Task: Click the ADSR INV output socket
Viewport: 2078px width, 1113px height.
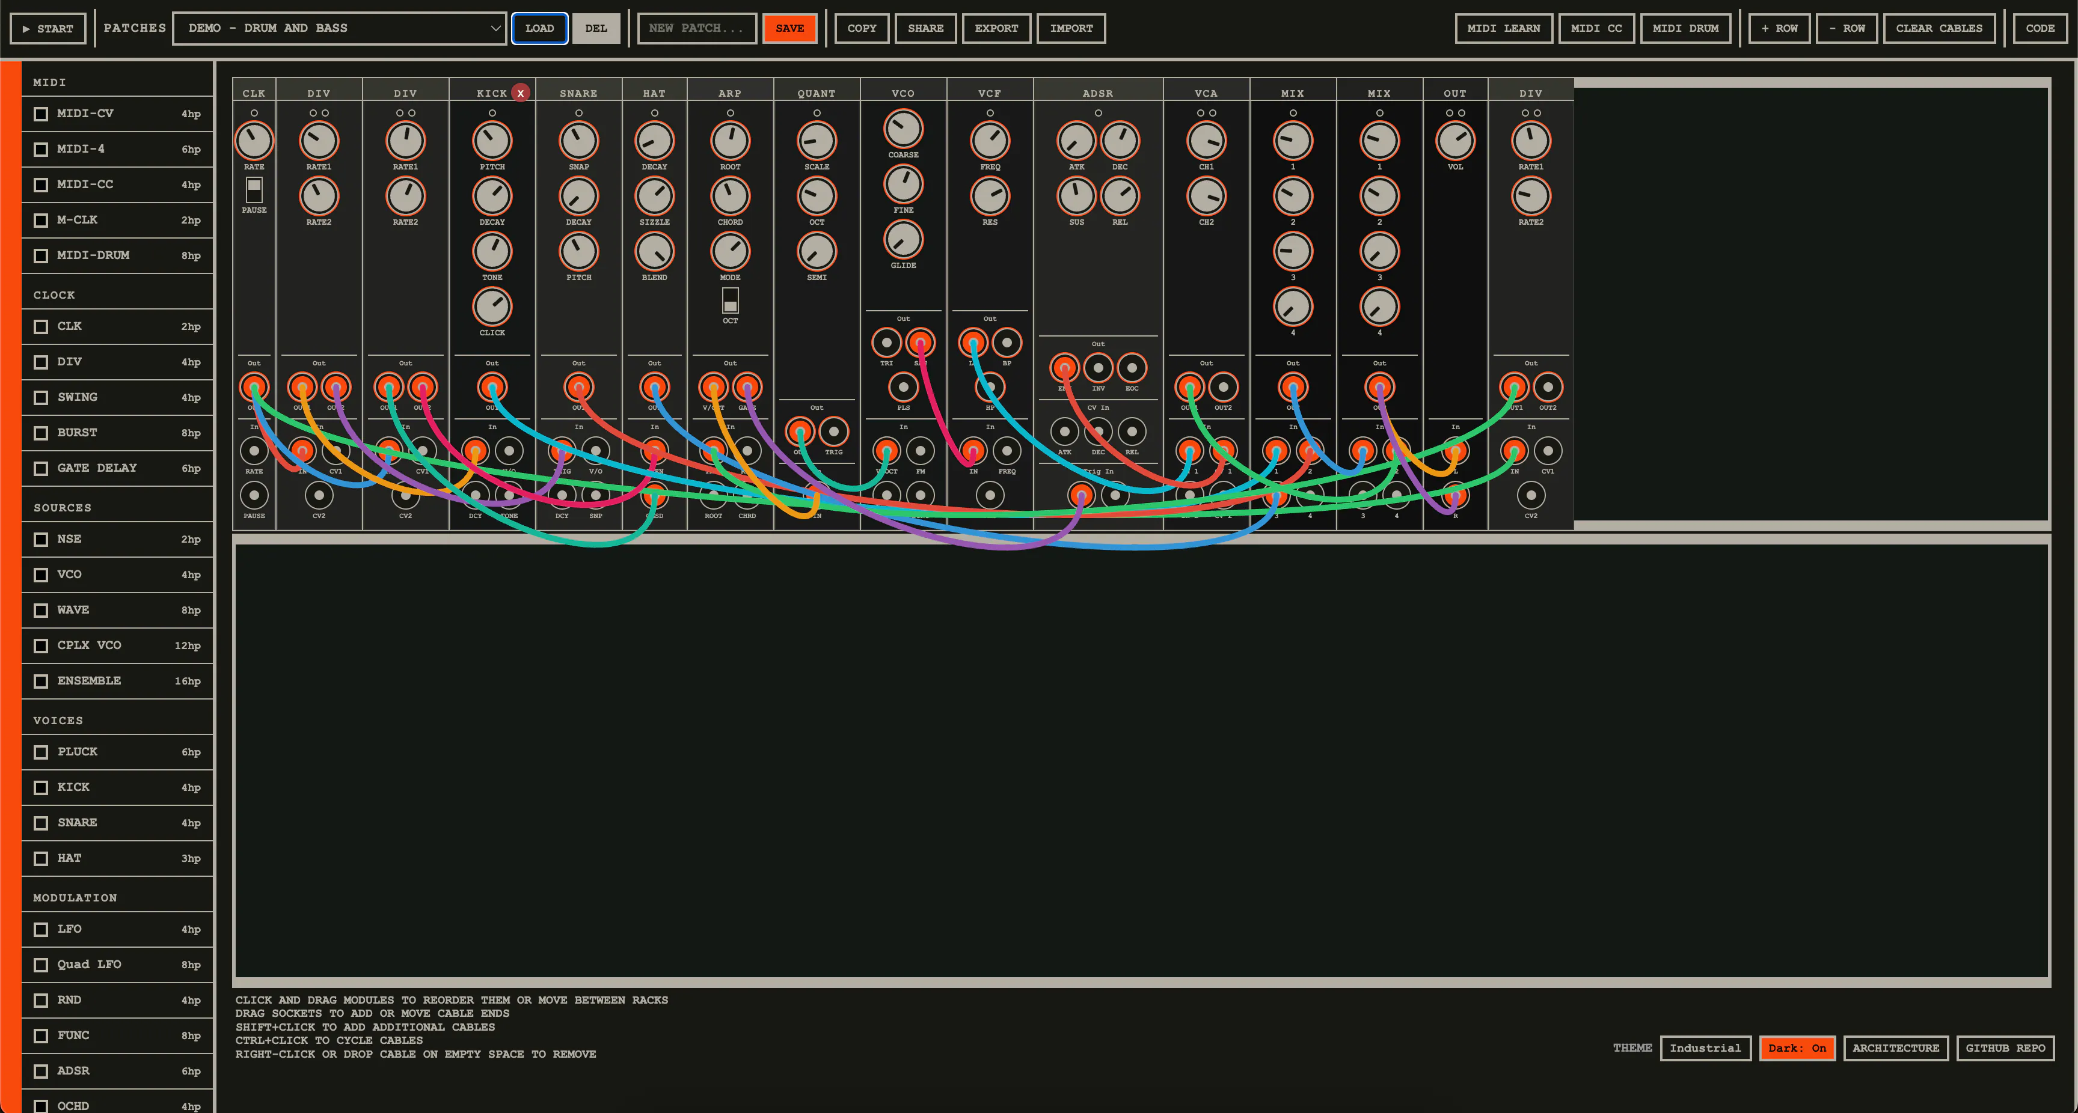Action: tap(1098, 368)
